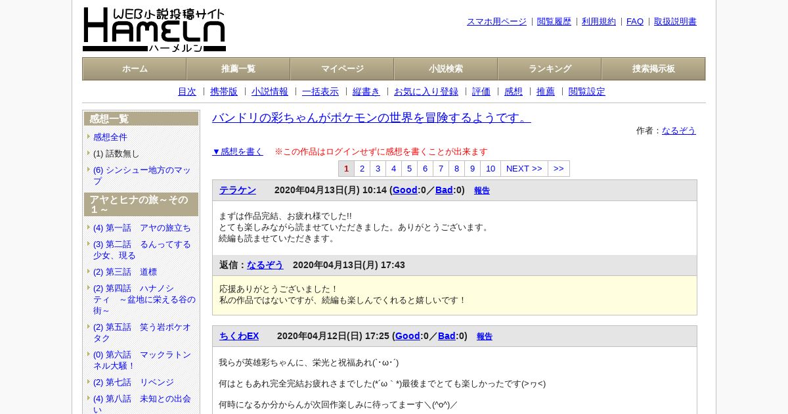Open the マイページ navigation tab

coord(342,69)
